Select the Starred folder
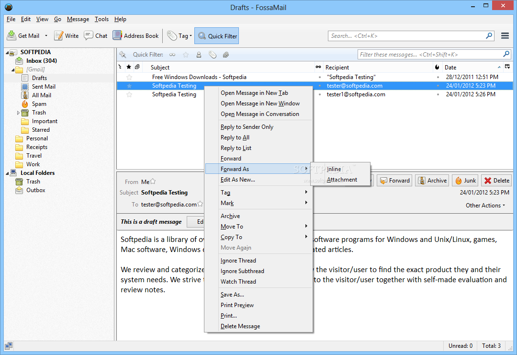This screenshot has height=355, width=517. click(x=41, y=130)
